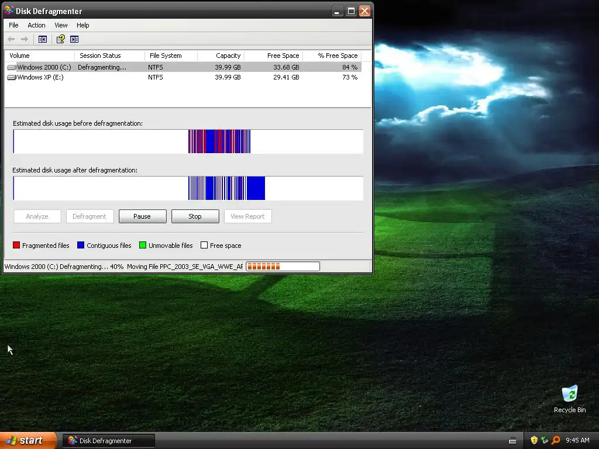This screenshot has width=599, height=449.
Task: Toggle the Show/Hide Action Pane icon
Action: [x=74, y=39]
